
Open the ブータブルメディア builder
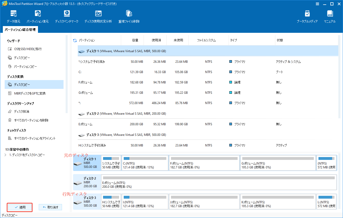(x=307, y=15)
